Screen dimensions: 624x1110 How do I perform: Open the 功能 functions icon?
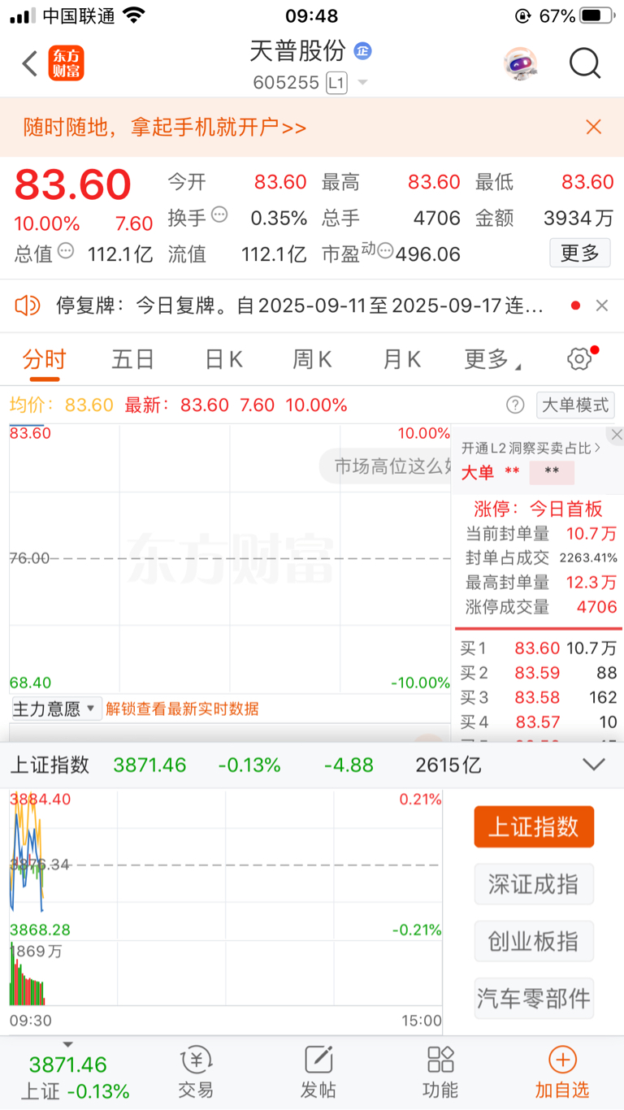(440, 1073)
